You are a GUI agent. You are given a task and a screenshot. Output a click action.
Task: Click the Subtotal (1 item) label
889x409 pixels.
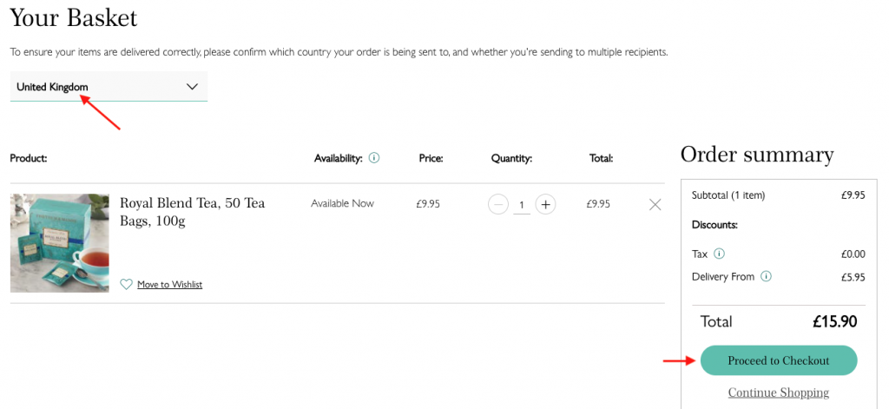pyautogui.click(x=728, y=195)
